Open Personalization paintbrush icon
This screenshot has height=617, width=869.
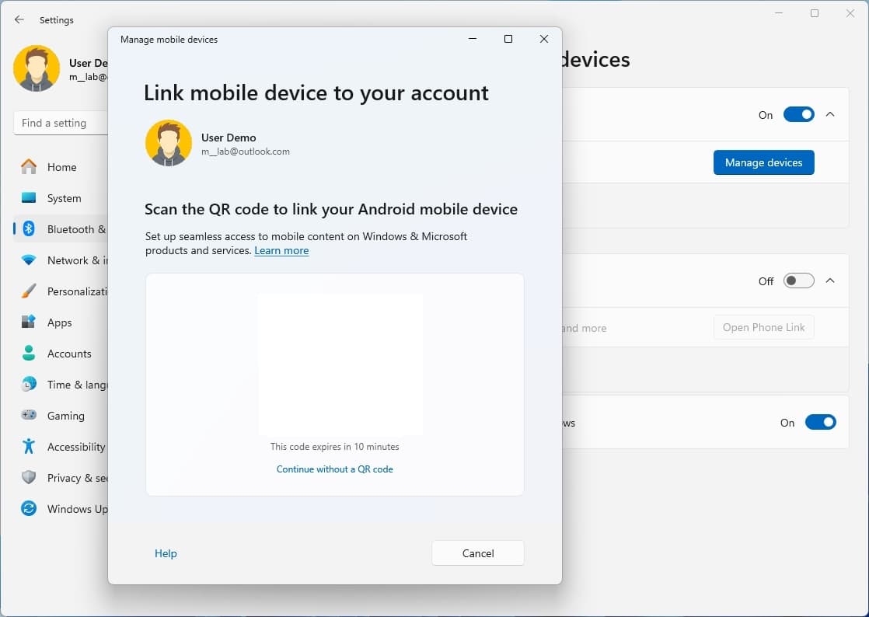[x=29, y=291]
